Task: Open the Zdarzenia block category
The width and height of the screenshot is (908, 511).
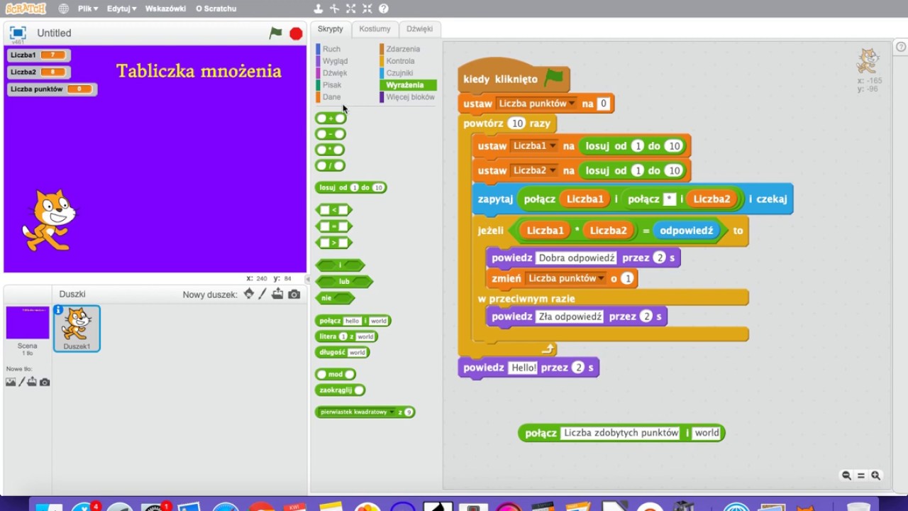Action: point(403,49)
